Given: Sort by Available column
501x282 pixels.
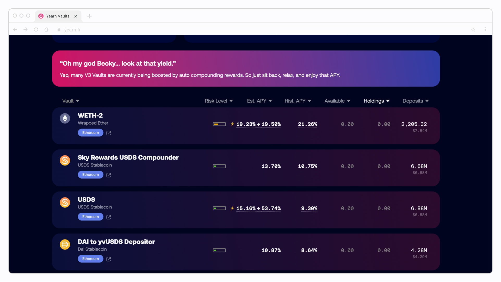Looking at the screenshot, I should (337, 101).
